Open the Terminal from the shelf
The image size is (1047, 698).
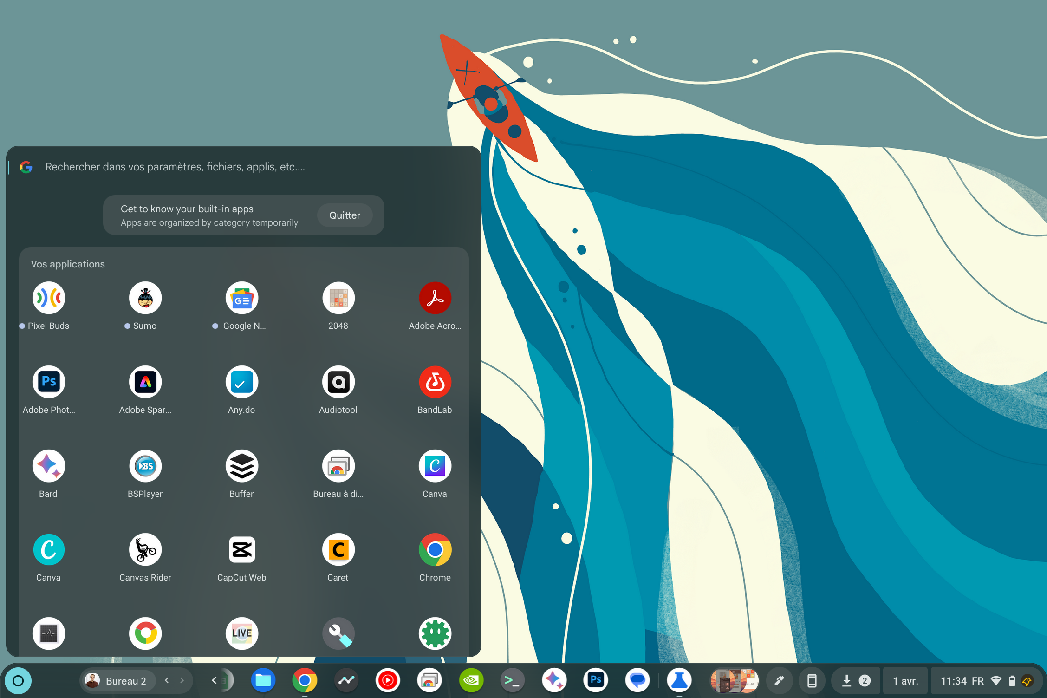(512, 680)
